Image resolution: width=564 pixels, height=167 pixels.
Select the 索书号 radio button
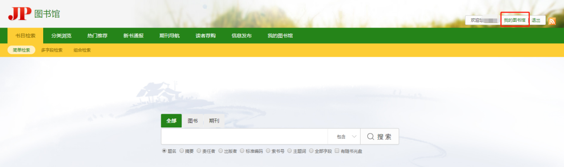click(268, 151)
